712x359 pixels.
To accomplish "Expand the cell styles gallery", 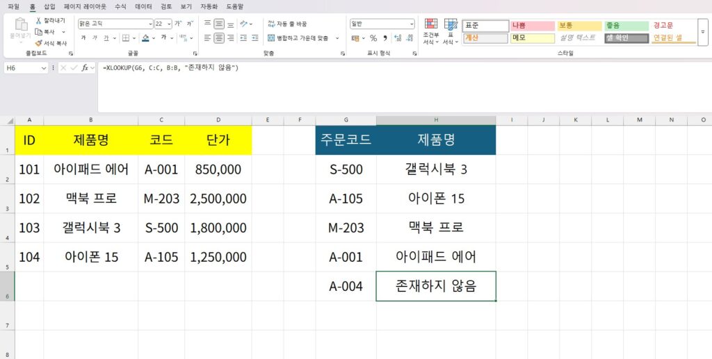I will pyautogui.click(x=703, y=32).
